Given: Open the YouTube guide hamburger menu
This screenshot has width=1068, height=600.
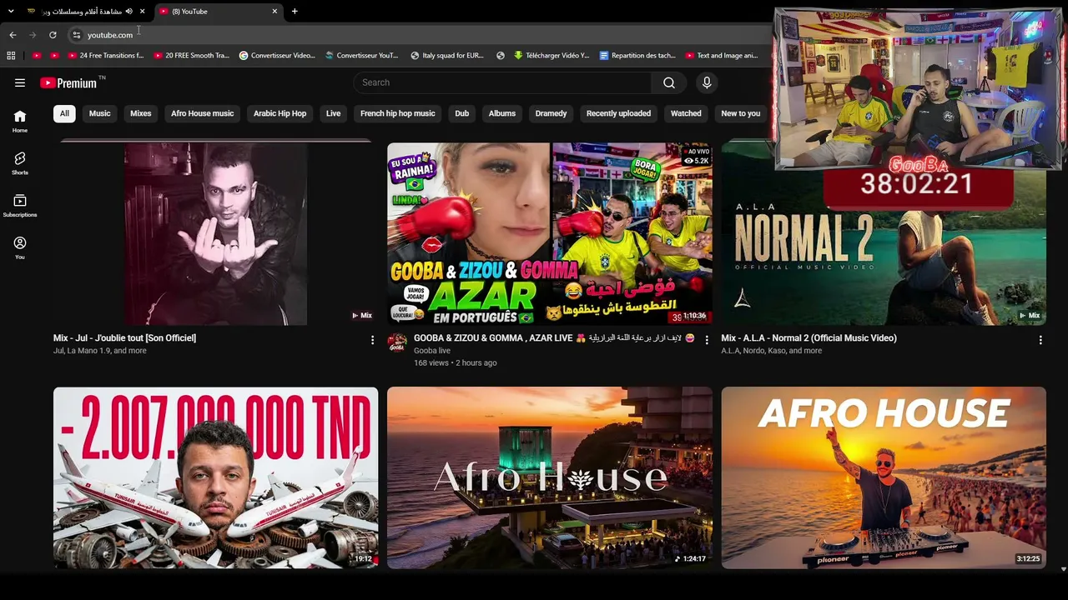Looking at the screenshot, I should point(20,82).
